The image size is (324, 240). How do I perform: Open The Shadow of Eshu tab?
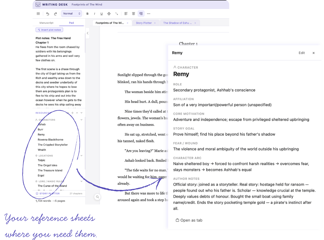(177, 23)
